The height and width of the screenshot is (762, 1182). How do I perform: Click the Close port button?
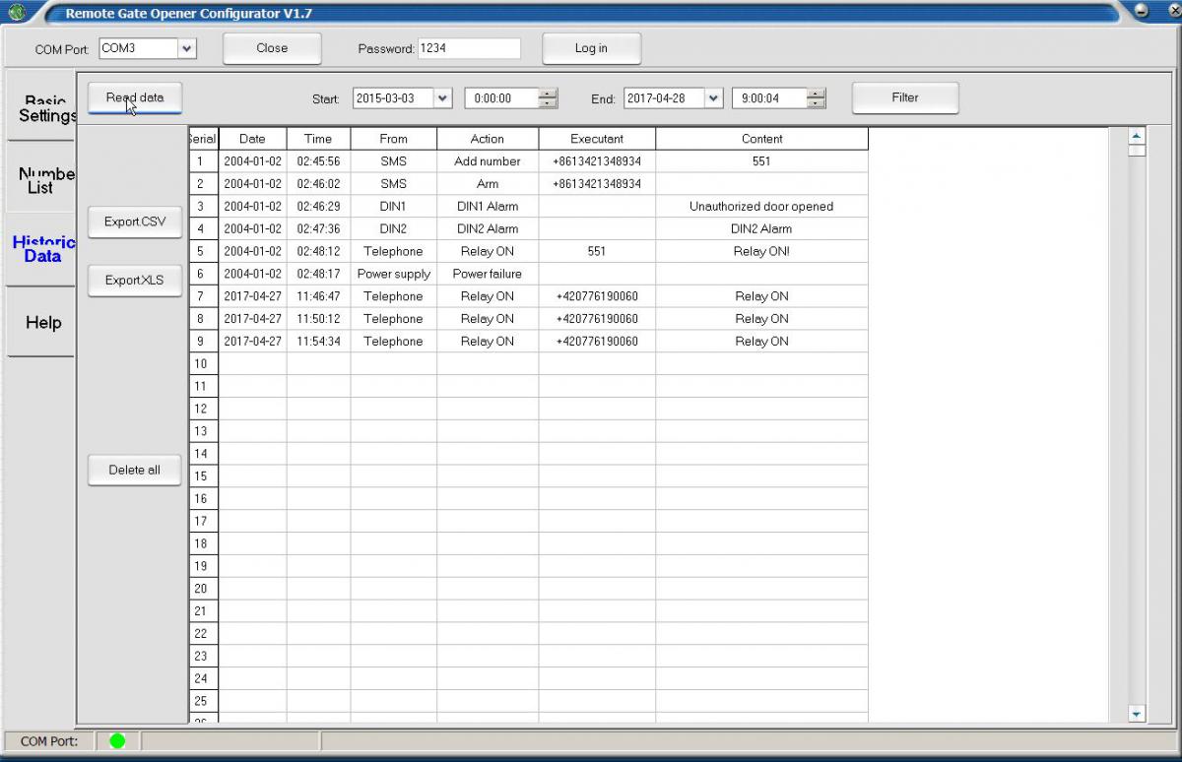pos(272,48)
